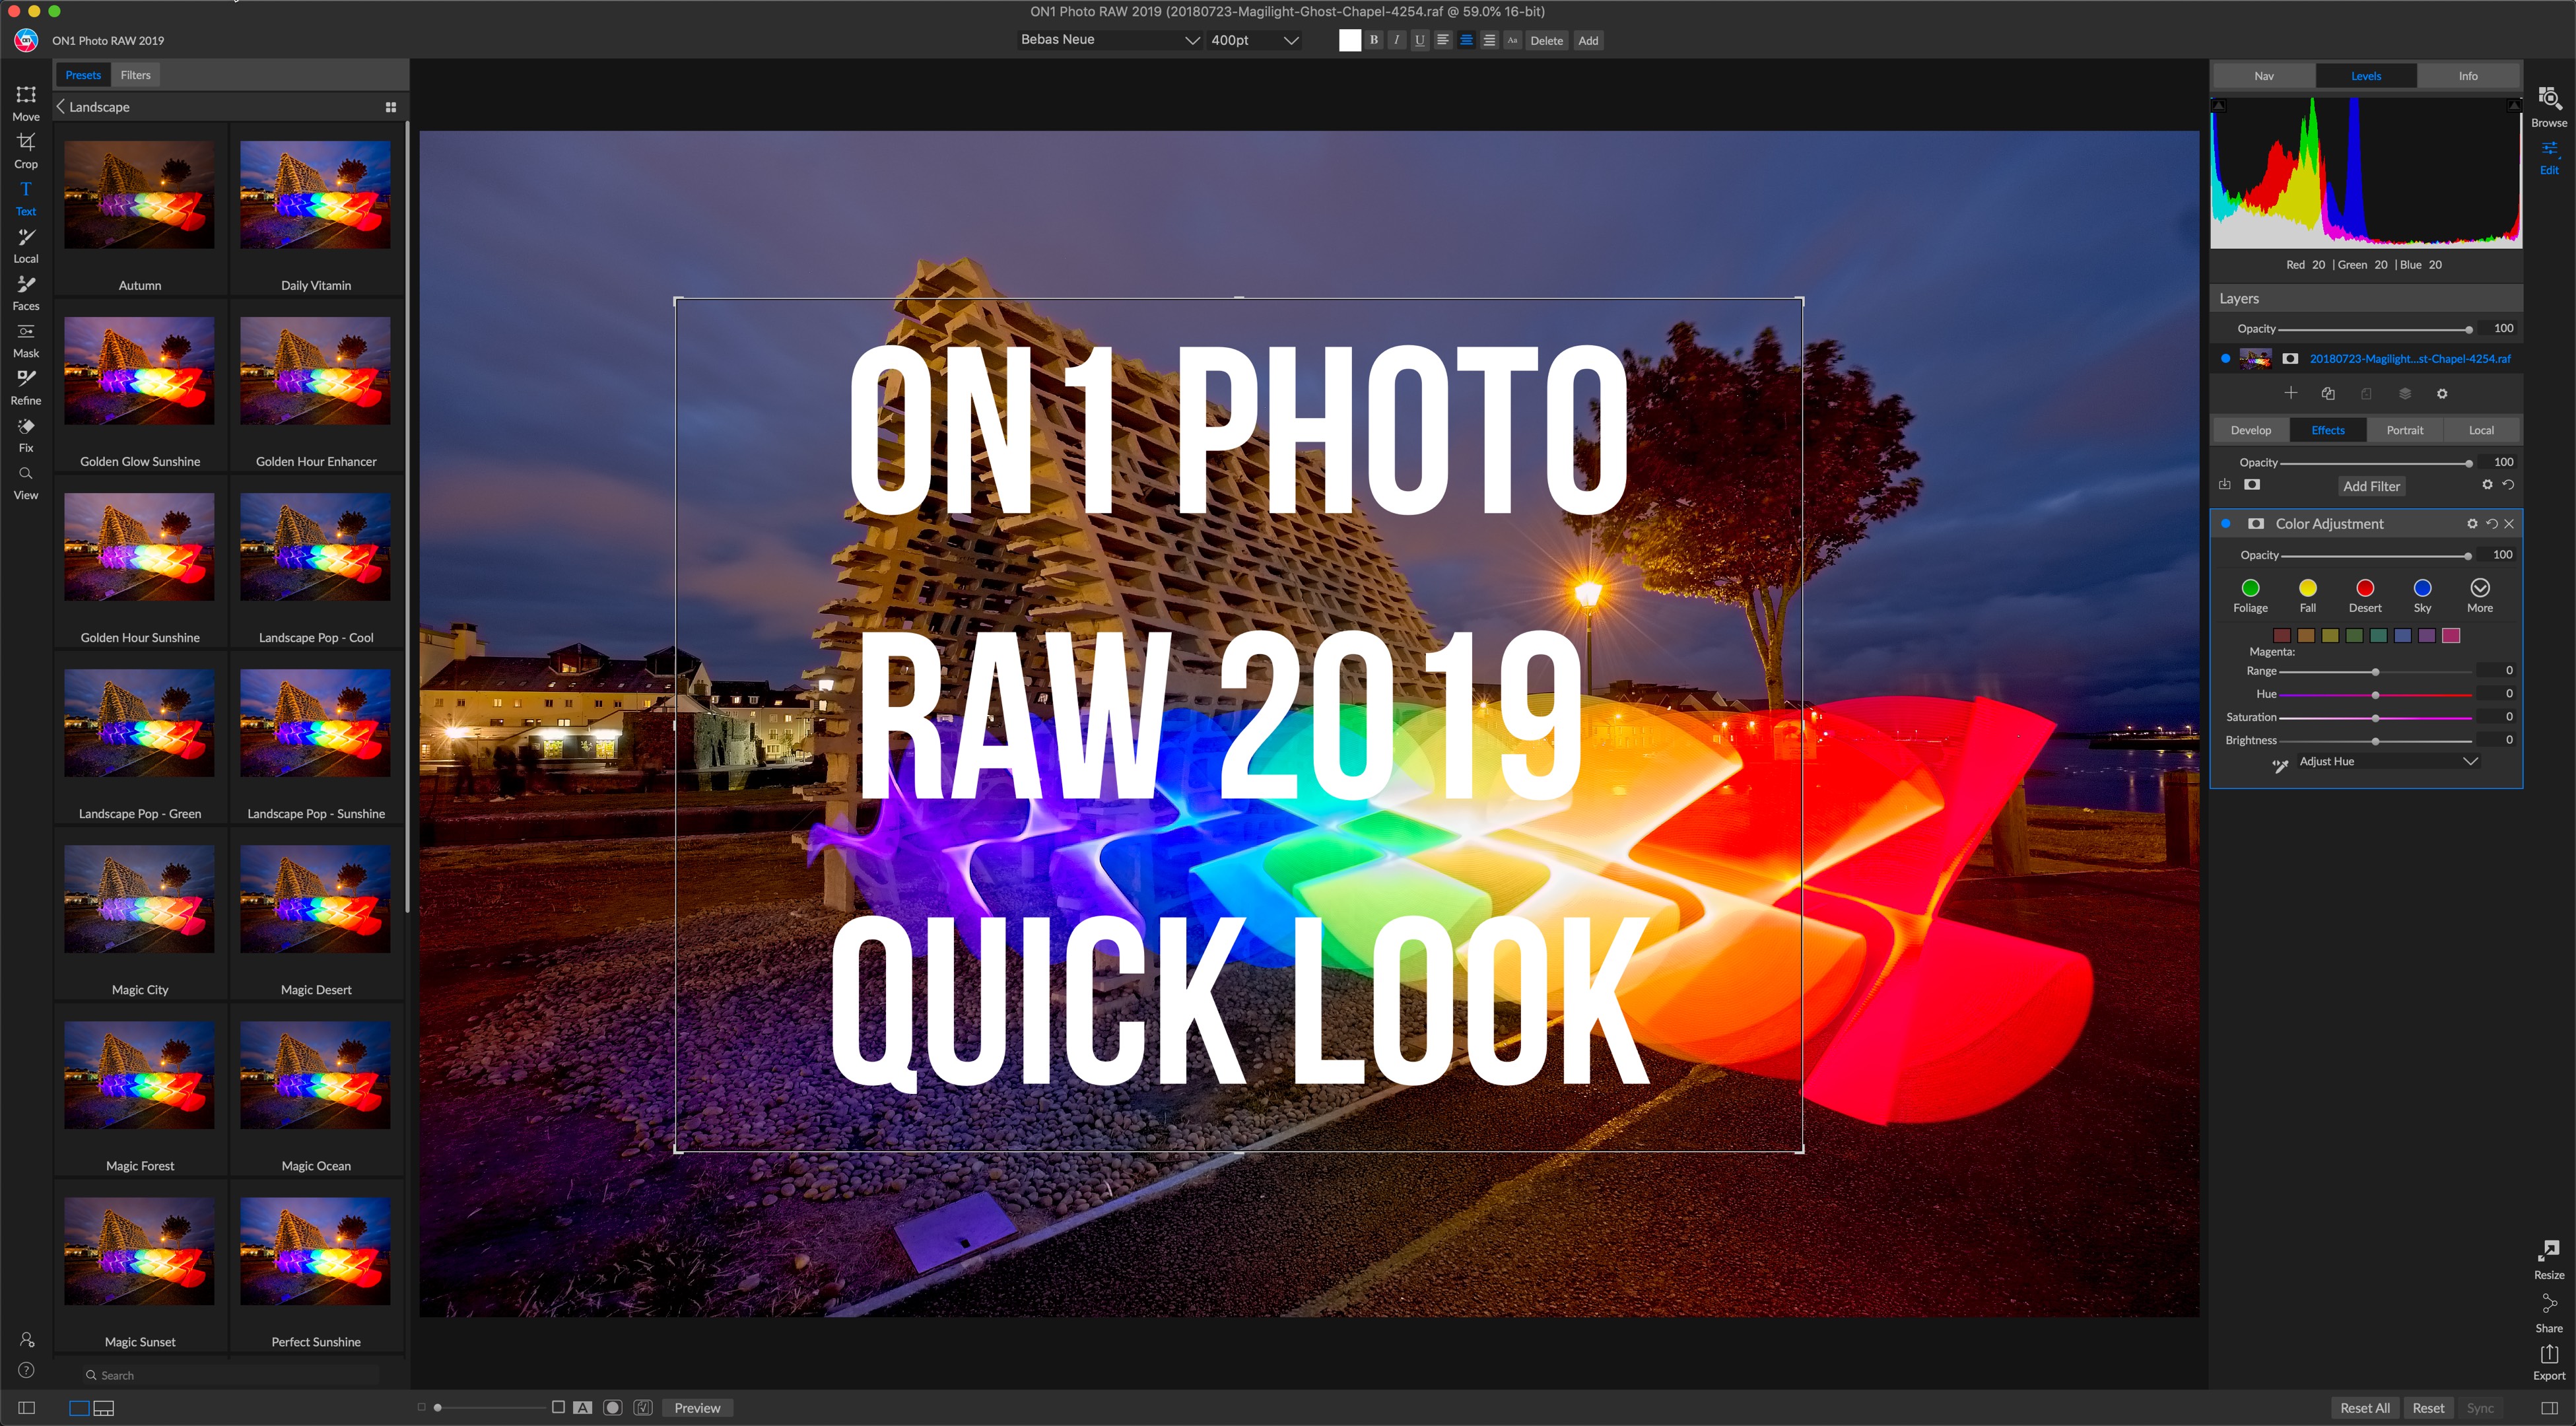Image resolution: width=2576 pixels, height=1426 pixels.
Task: Go back from Landscape presets category
Action: click(61, 107)
